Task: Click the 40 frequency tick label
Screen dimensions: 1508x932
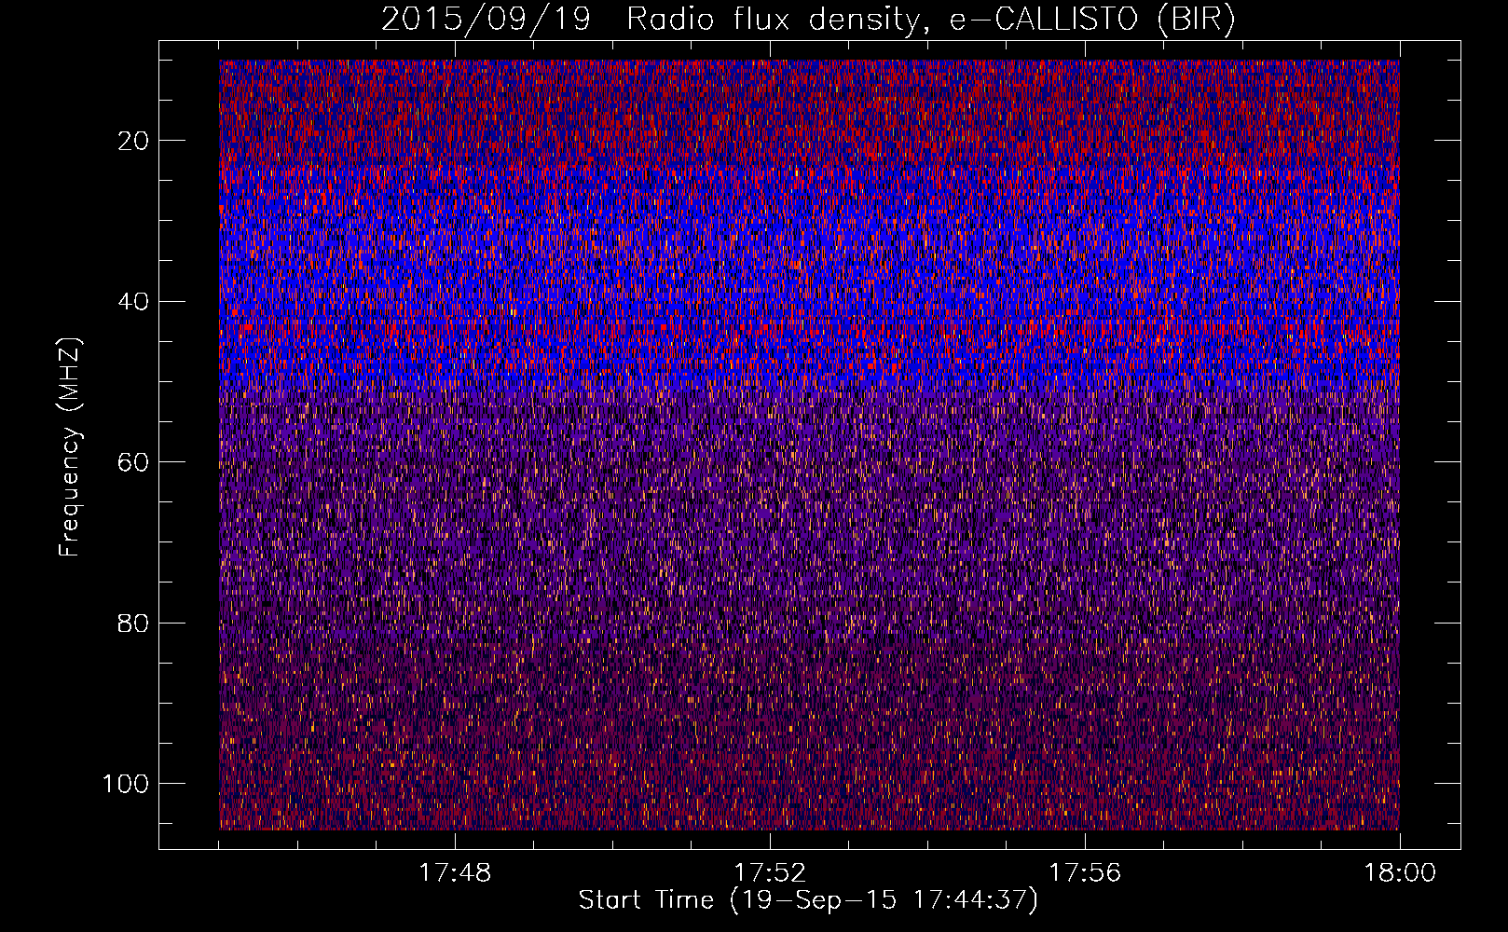Action: point(133,301)
